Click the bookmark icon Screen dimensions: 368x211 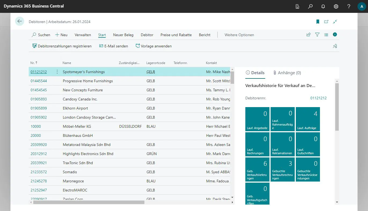[318, 22]
